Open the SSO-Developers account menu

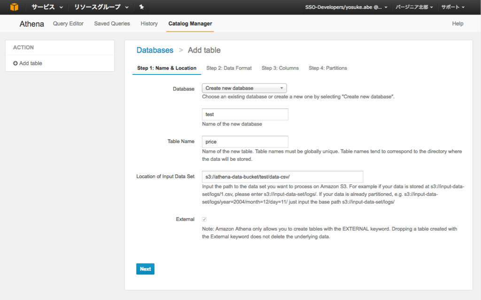click(x=346, y=7)
